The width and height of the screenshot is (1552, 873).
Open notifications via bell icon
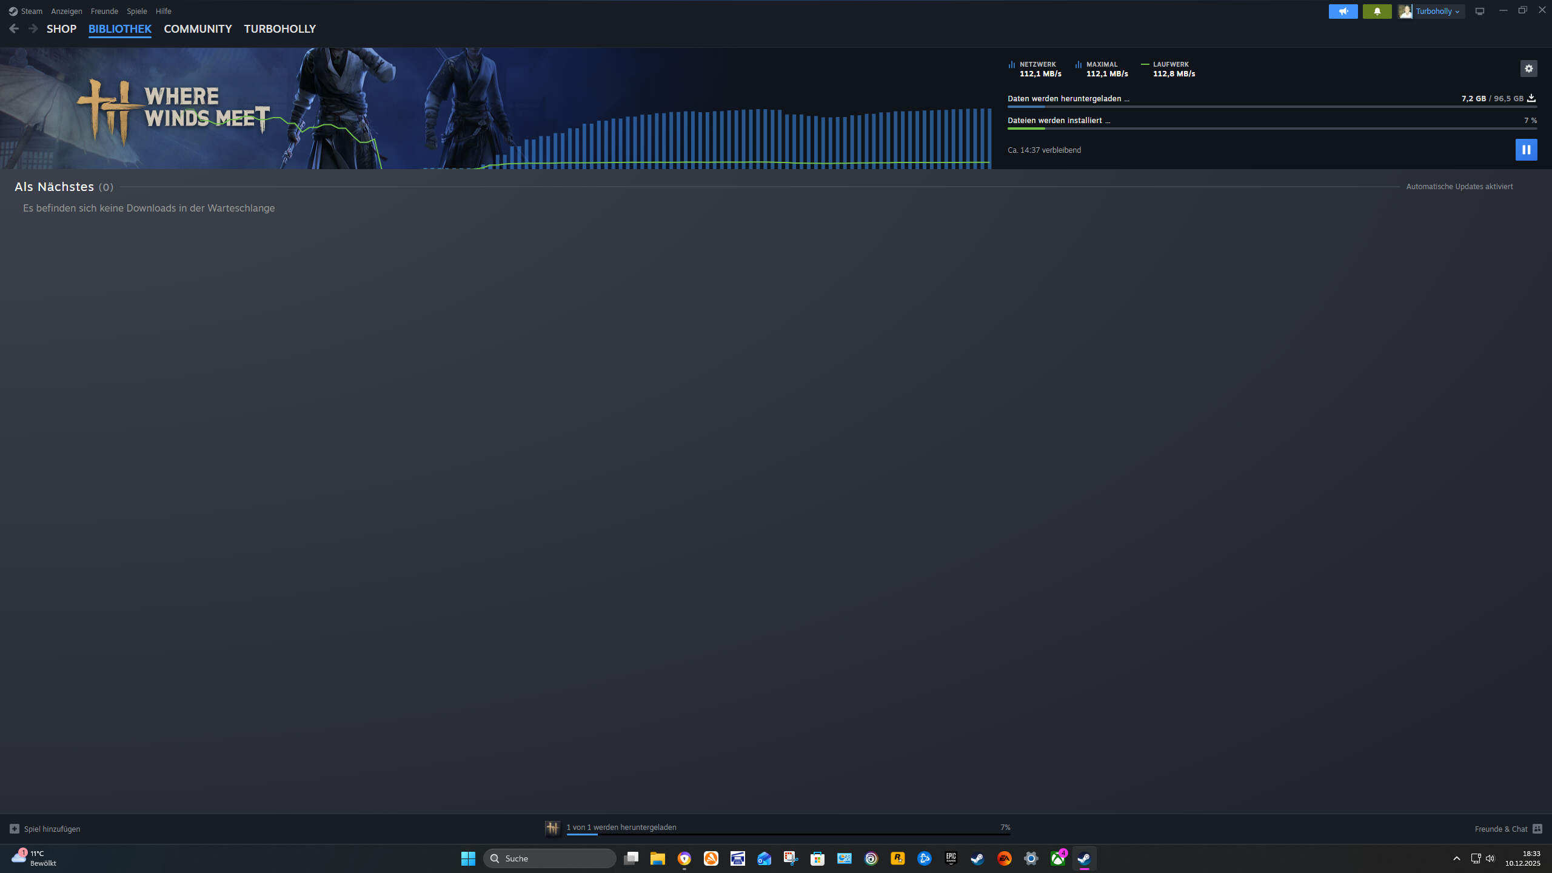[x=1377, y=11]
